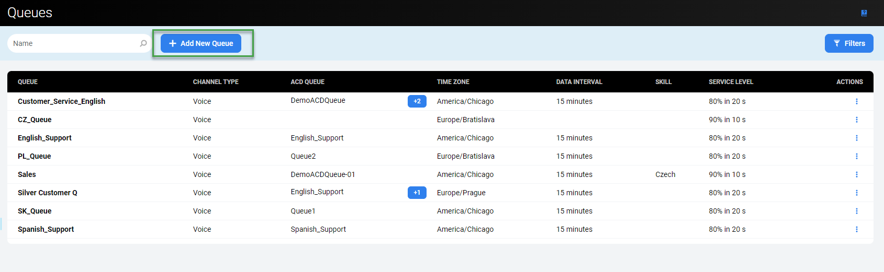Open three-dot menu for English_Support queue
The height and width of the screenshot is (272, 884).
pyautogui.click(x=856, y=138)
